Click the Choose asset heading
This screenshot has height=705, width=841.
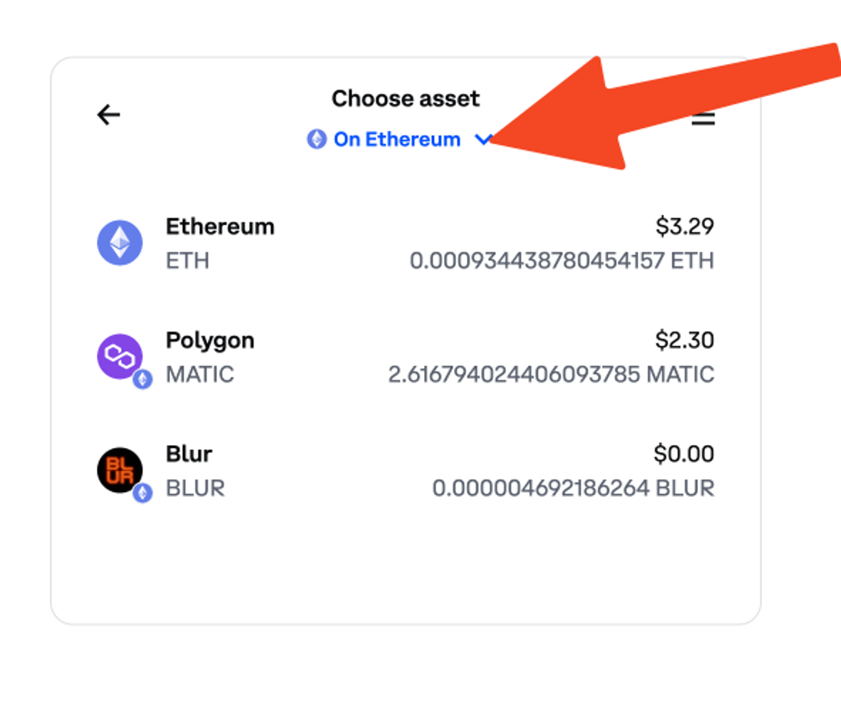tap(406, 98)
